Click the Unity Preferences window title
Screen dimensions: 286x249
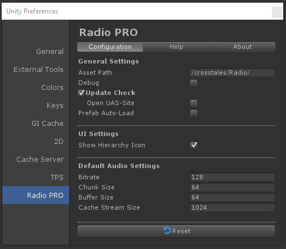tap(32, 11)
